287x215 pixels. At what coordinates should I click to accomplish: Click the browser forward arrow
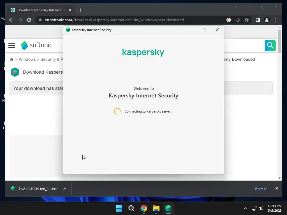click(x=20, y=20)
